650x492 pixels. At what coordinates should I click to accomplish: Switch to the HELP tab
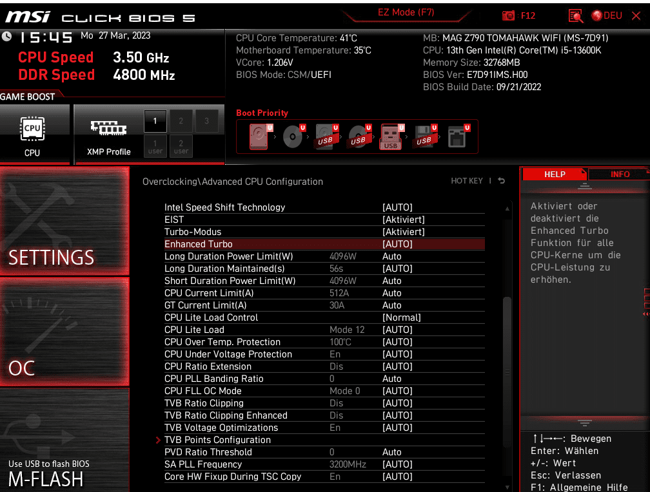[x=555, y=175]
